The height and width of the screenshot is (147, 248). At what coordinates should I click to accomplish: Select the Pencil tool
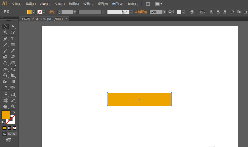click(x=13, y=51)
